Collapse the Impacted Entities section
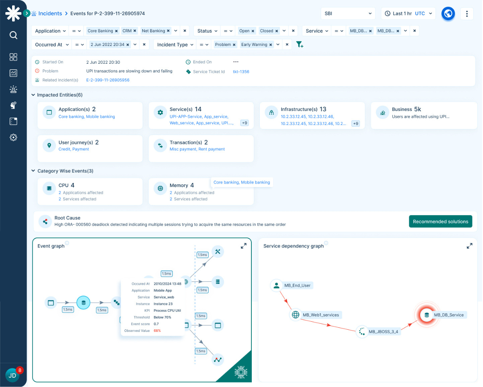The image size is (483, 387). pyautogui.click(x=33, y=95)
